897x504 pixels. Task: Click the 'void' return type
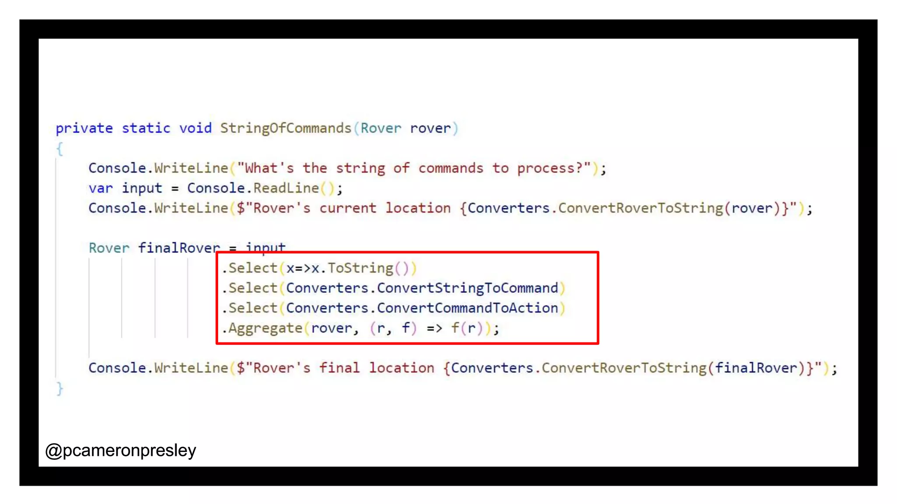coord(195,128)
